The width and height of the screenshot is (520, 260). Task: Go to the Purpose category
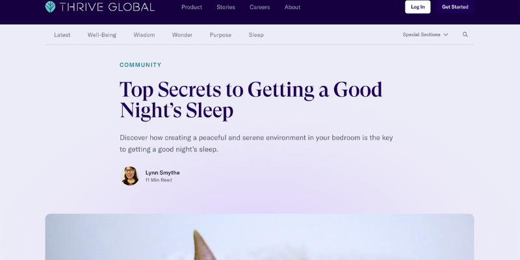220,35
